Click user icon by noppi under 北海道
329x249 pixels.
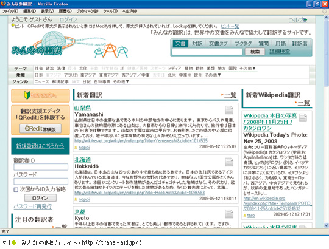(x=76, y=199)
